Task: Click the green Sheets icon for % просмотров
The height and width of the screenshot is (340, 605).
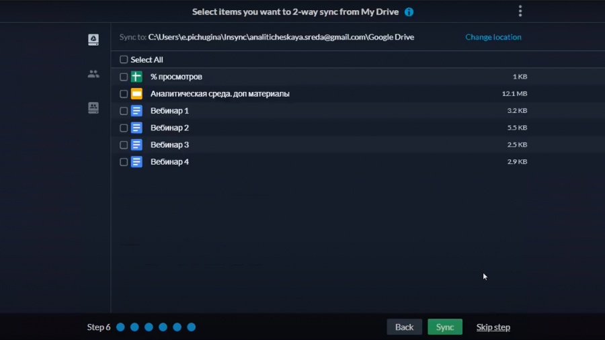Action: pyautogui.click(x=136, y=77)
